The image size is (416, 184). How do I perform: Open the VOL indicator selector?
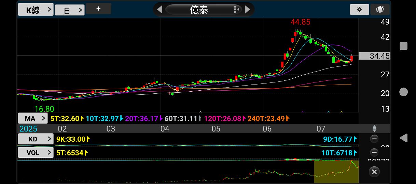(x=36, y=153)
